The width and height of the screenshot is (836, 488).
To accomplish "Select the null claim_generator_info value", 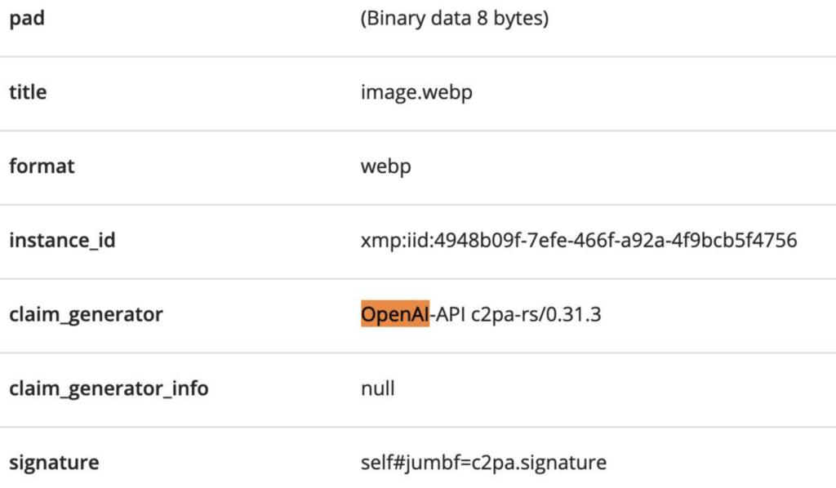I will 377,388.
